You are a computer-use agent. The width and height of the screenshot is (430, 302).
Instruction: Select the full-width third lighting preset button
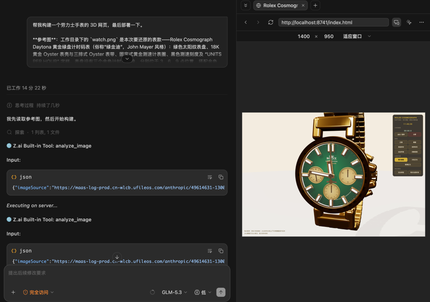pyautogui.click(x=408, y=165)
